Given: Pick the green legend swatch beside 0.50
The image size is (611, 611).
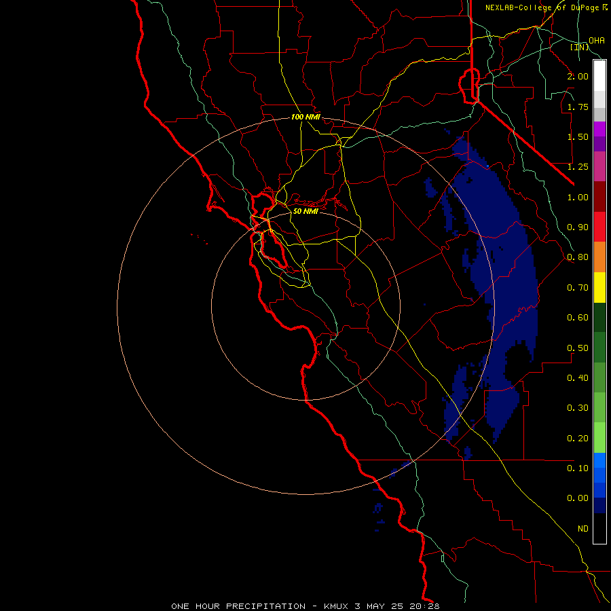Looking at the screenshot, I should [x=599, y=348].
